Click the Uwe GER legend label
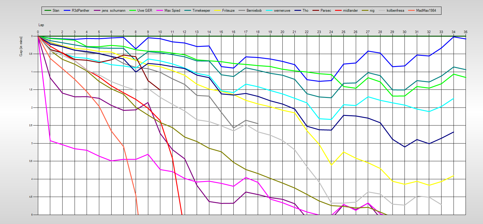Screen dimensions: 483x224 coord(145,11)
